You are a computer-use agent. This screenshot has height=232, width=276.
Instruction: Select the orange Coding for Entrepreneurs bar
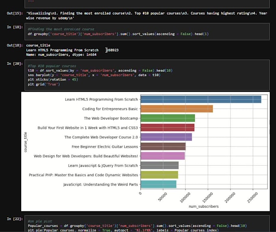point(176,109)
